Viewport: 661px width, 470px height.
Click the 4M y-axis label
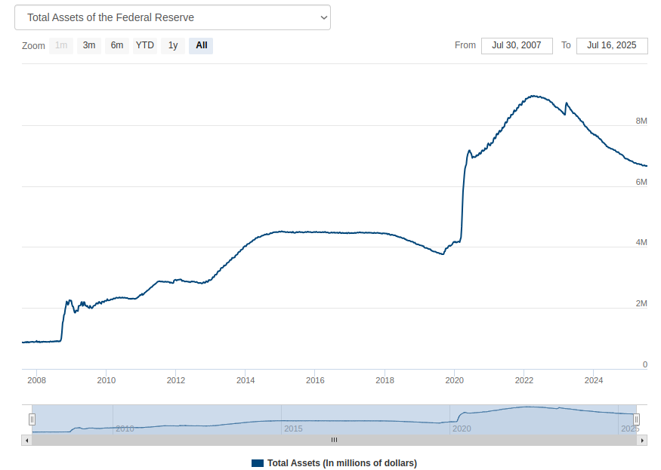[x=641, y=242]
